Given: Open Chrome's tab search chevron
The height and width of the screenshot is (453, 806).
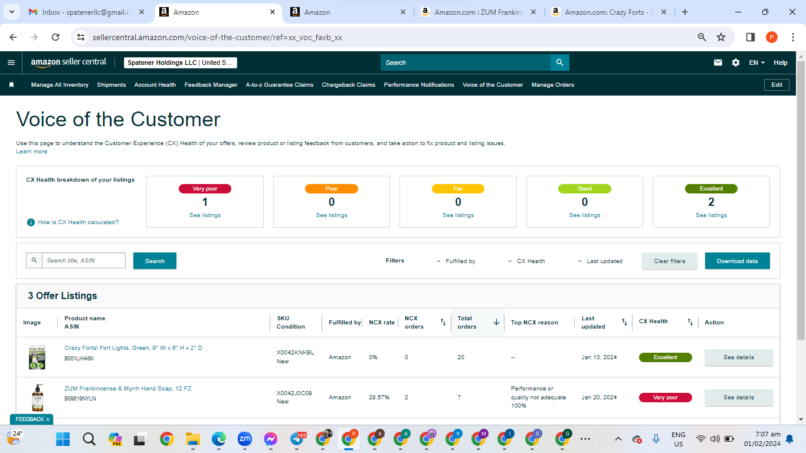Looking at the screenshot, I should tap(12, 12).
